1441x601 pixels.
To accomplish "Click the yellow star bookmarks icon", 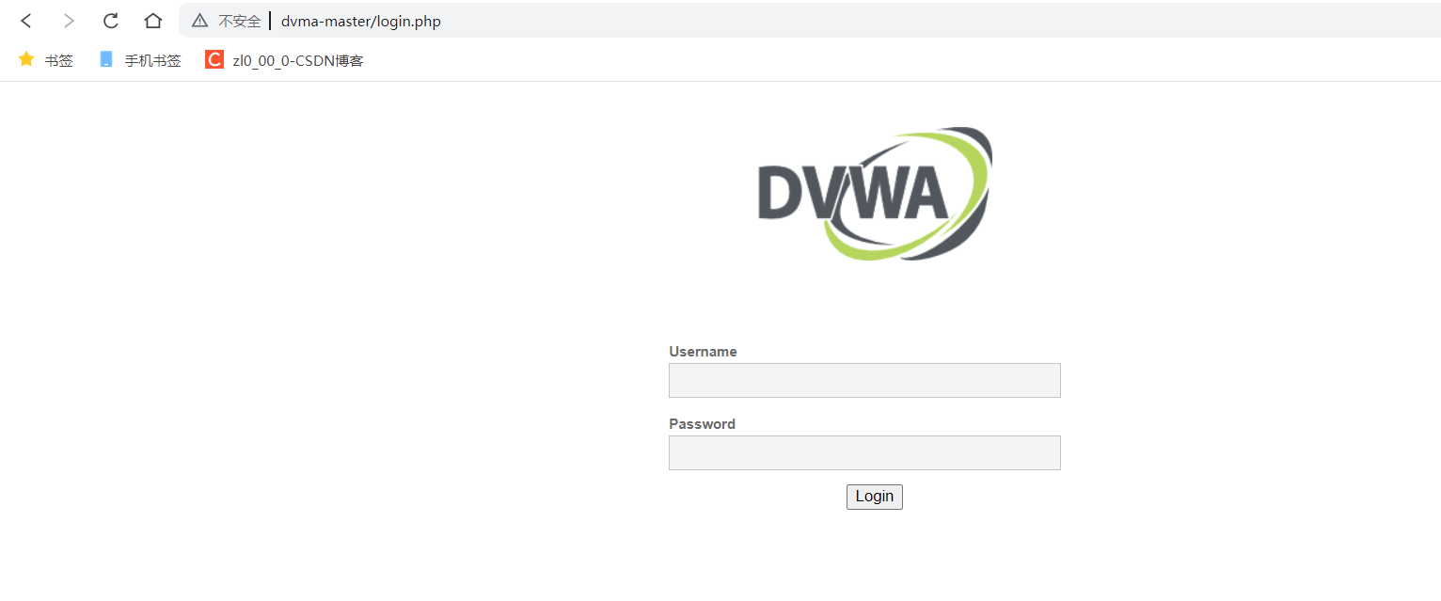I will (x=26, y=59).
